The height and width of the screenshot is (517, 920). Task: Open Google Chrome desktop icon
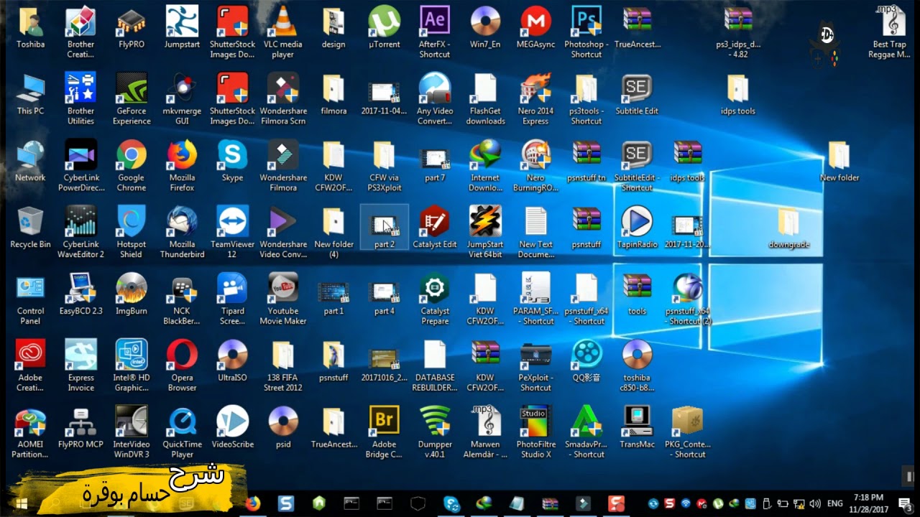(x=132, y=155)
